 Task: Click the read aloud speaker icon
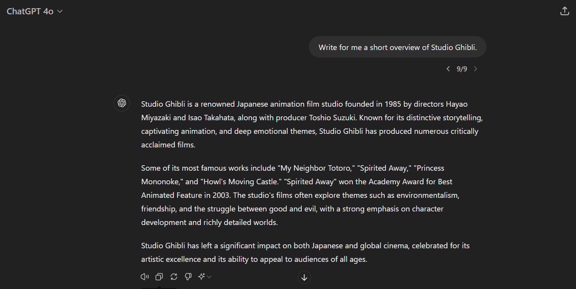tap(145, 277)
